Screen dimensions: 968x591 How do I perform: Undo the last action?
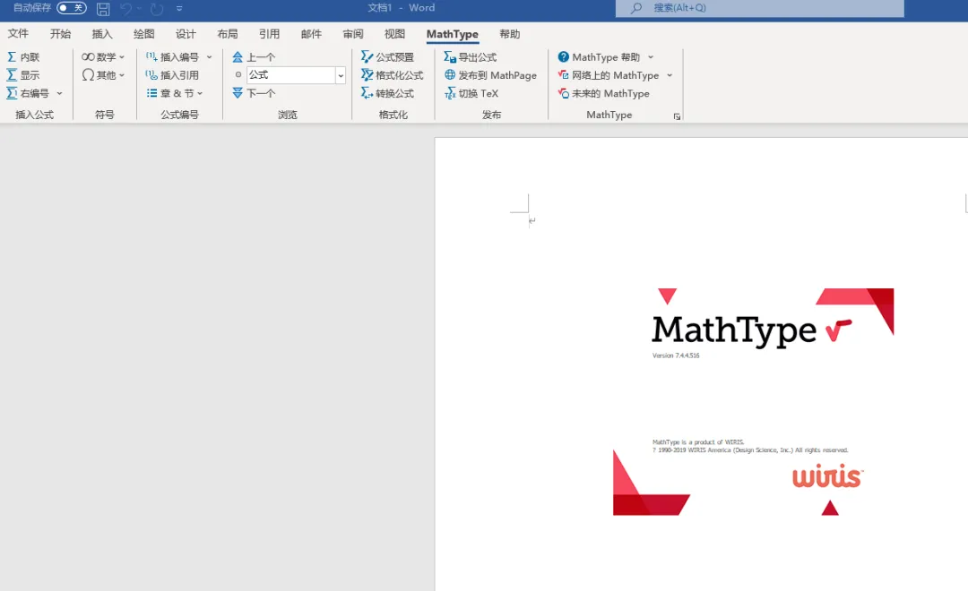(x=126, y=9)
